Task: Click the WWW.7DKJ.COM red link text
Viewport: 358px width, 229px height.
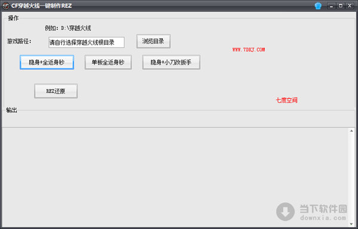Action: click(249, 49)
